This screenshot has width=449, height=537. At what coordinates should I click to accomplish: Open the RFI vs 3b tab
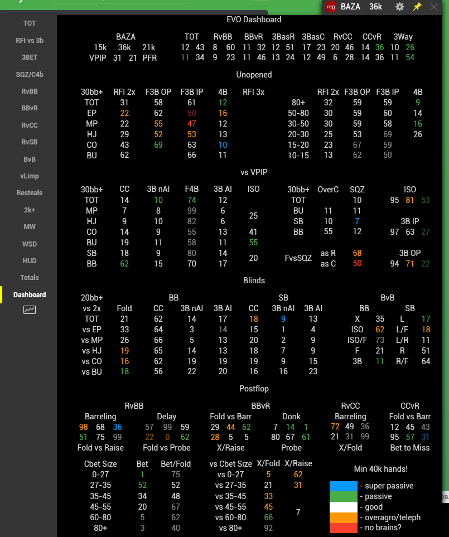(30, 40)
